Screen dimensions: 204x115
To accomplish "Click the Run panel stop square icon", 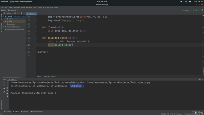I will point(4,85).
